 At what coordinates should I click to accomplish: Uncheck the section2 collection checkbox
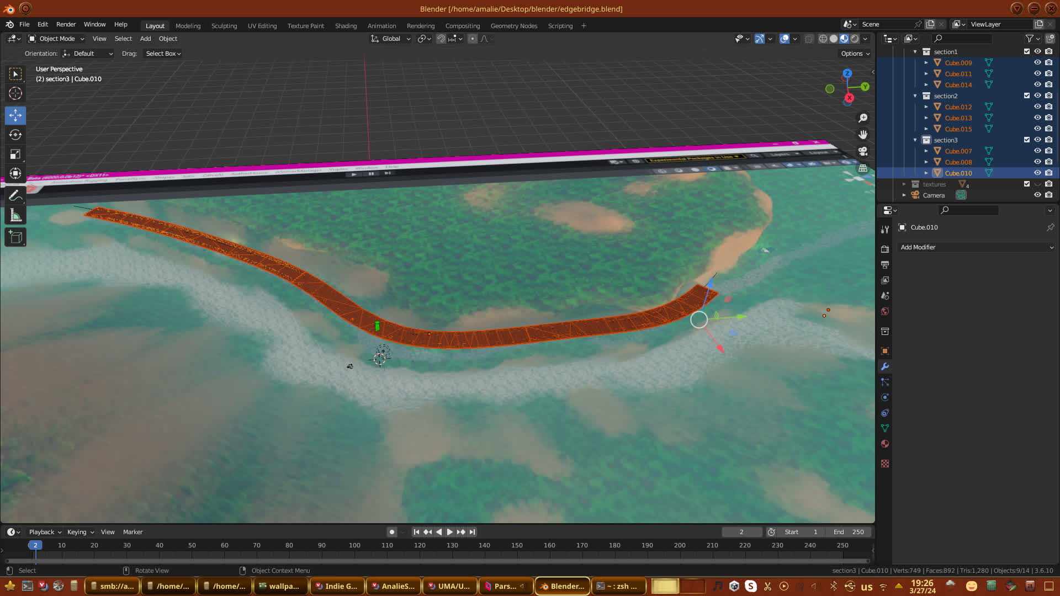tap(1027, 96)
